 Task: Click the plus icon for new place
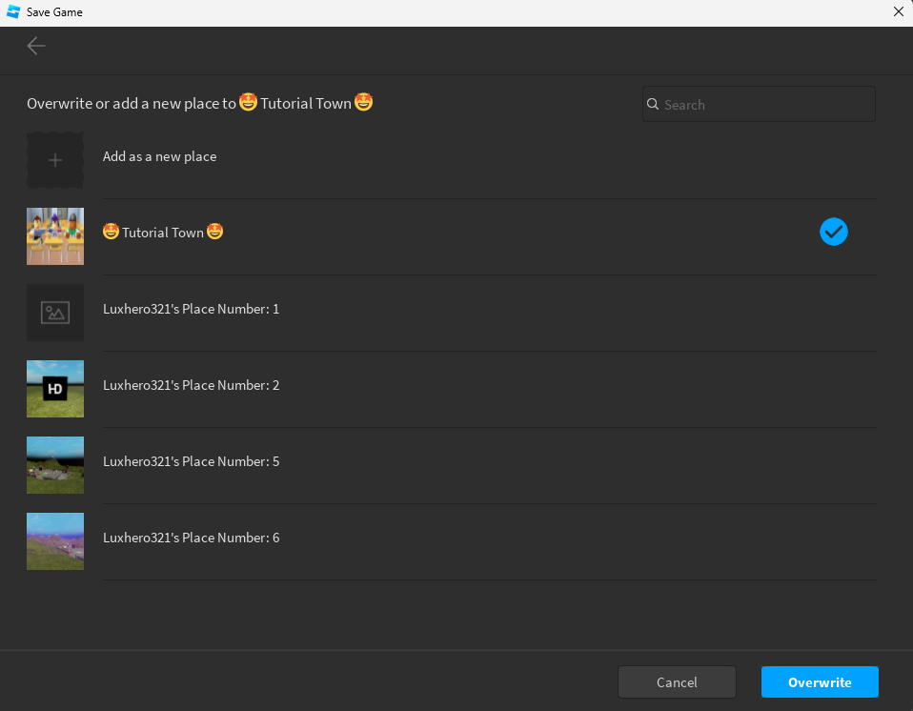coord(55,160)
